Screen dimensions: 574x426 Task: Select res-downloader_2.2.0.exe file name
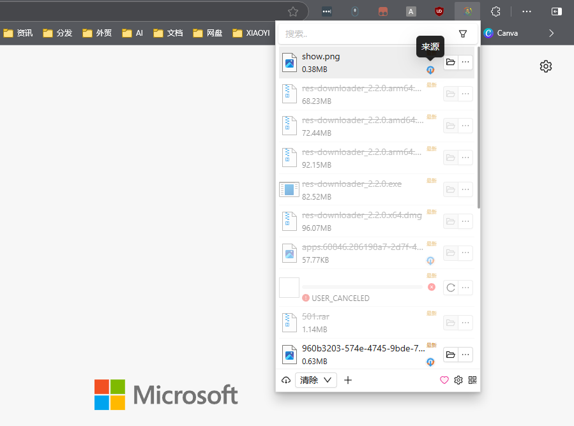[352, 184]
